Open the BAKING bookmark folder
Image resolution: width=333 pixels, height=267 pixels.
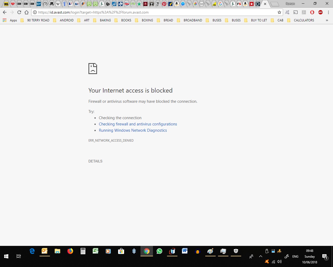click(x=102, y=20)
